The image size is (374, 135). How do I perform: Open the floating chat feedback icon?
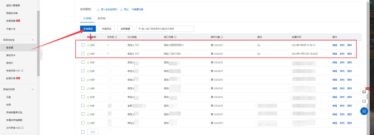pos(364,101)
